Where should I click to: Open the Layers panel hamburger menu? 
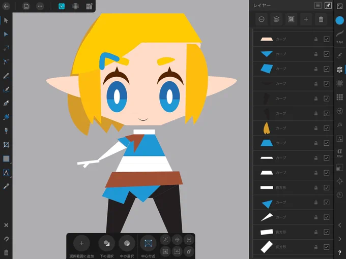click(x=318, y=6)
